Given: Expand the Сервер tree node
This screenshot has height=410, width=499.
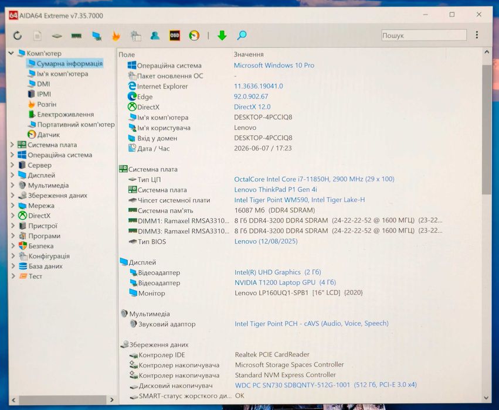Looking at the screenshot, I should (12, 165).
